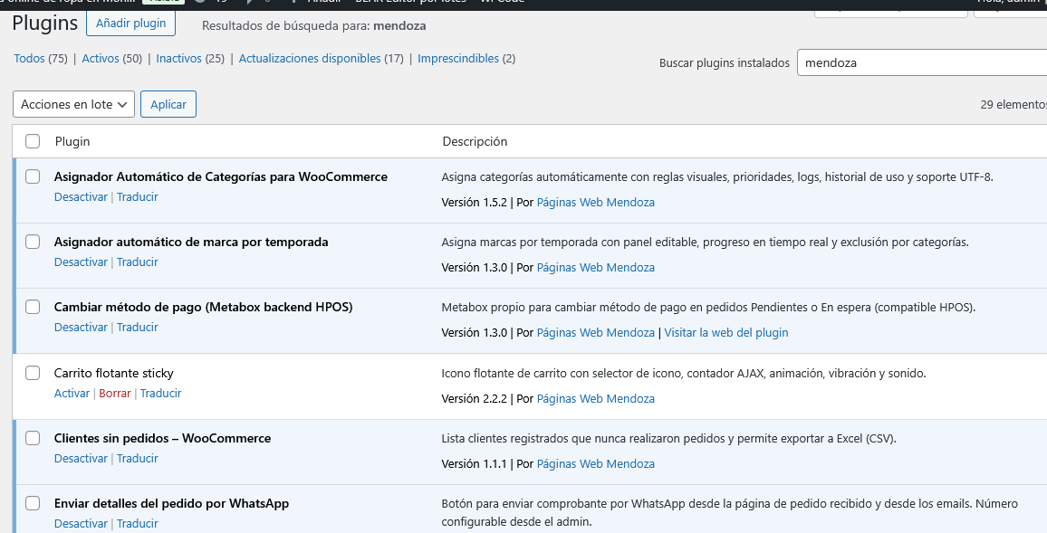Activate the Carrito flotante sticky plugin
This screenshot has width=1047, height=533.
coord(72,394)
